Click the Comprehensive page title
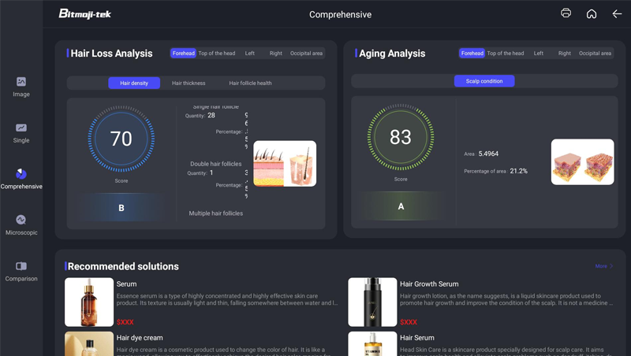 point(341,14)
